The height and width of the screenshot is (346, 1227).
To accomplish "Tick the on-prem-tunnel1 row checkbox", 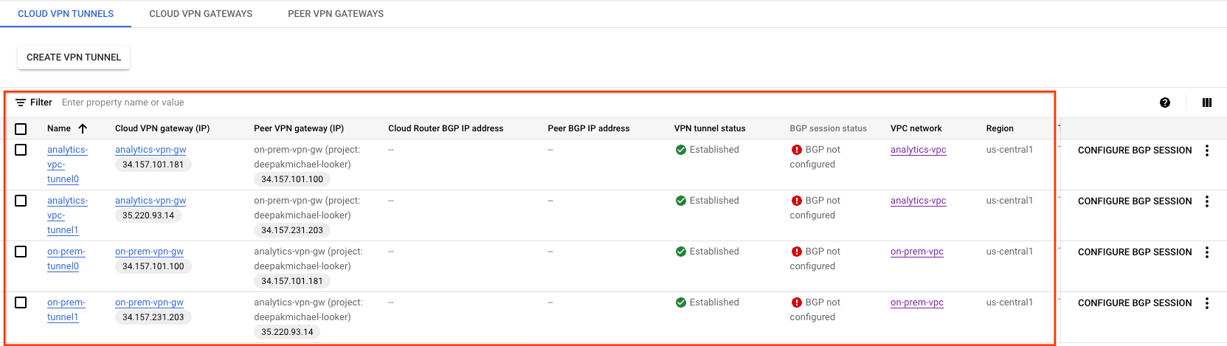I will point(21,302).
